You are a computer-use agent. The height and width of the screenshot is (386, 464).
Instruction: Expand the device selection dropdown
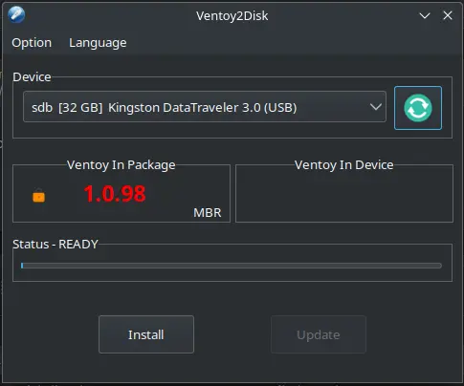(205, 107)
